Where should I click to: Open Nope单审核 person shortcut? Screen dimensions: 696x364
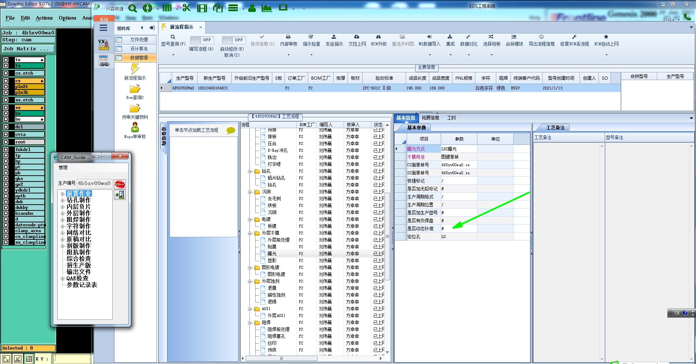pyautogui.click(x=135, y=131)
